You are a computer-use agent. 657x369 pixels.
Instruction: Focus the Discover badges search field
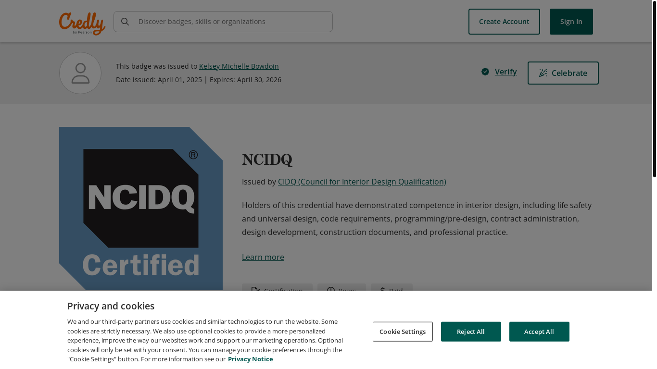coord(223,22)
